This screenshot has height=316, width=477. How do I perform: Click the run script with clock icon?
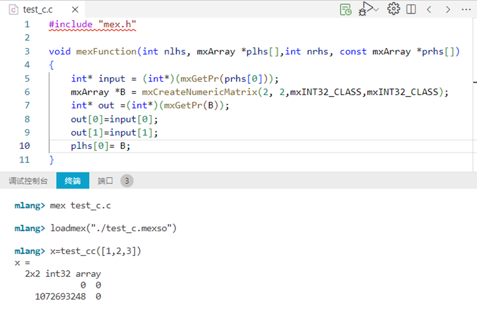coord(346,9)
